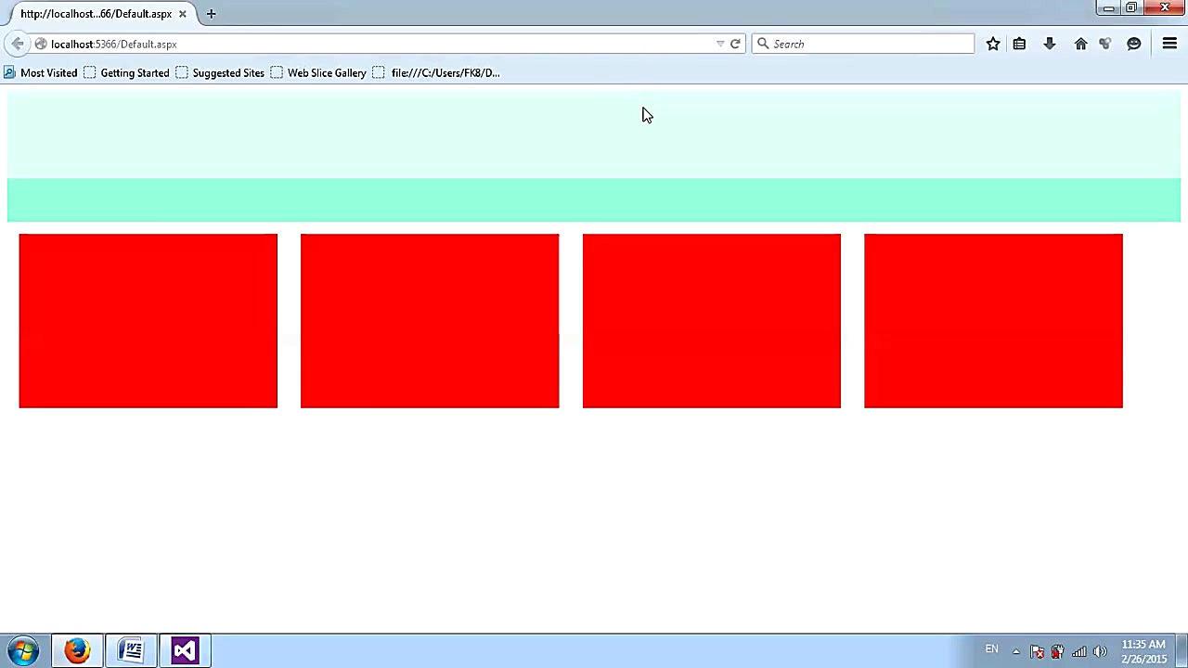Select the localhost Default.aspx tab
The width and height of the screenshot is (1188, 668).
(97, 14)
